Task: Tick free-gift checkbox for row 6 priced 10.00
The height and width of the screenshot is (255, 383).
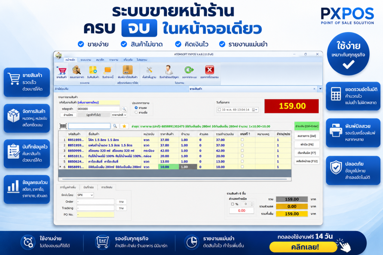Action: pos(242,167)
